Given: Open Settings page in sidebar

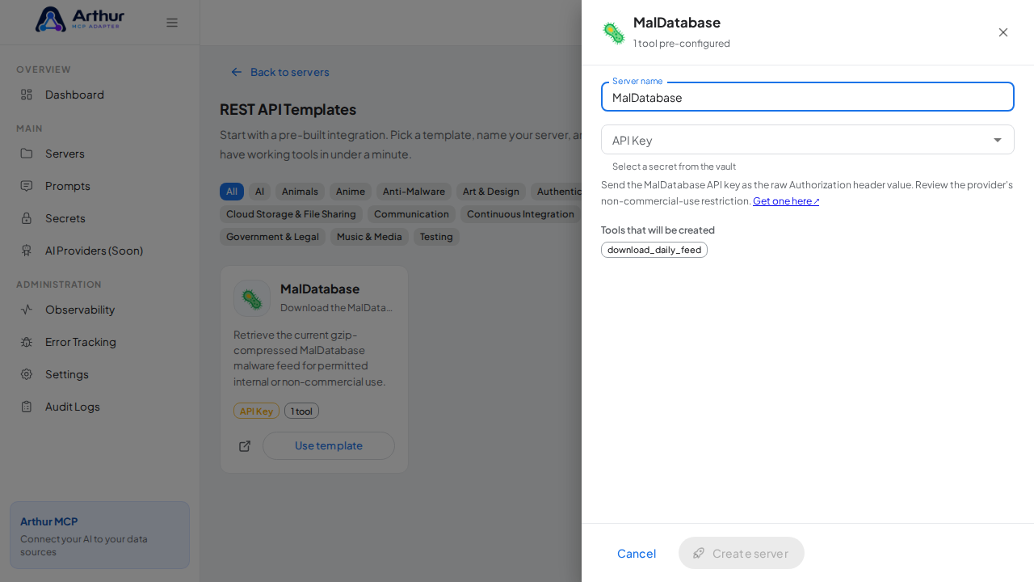Looking at the screenshot, I should [x=100, y=374].
